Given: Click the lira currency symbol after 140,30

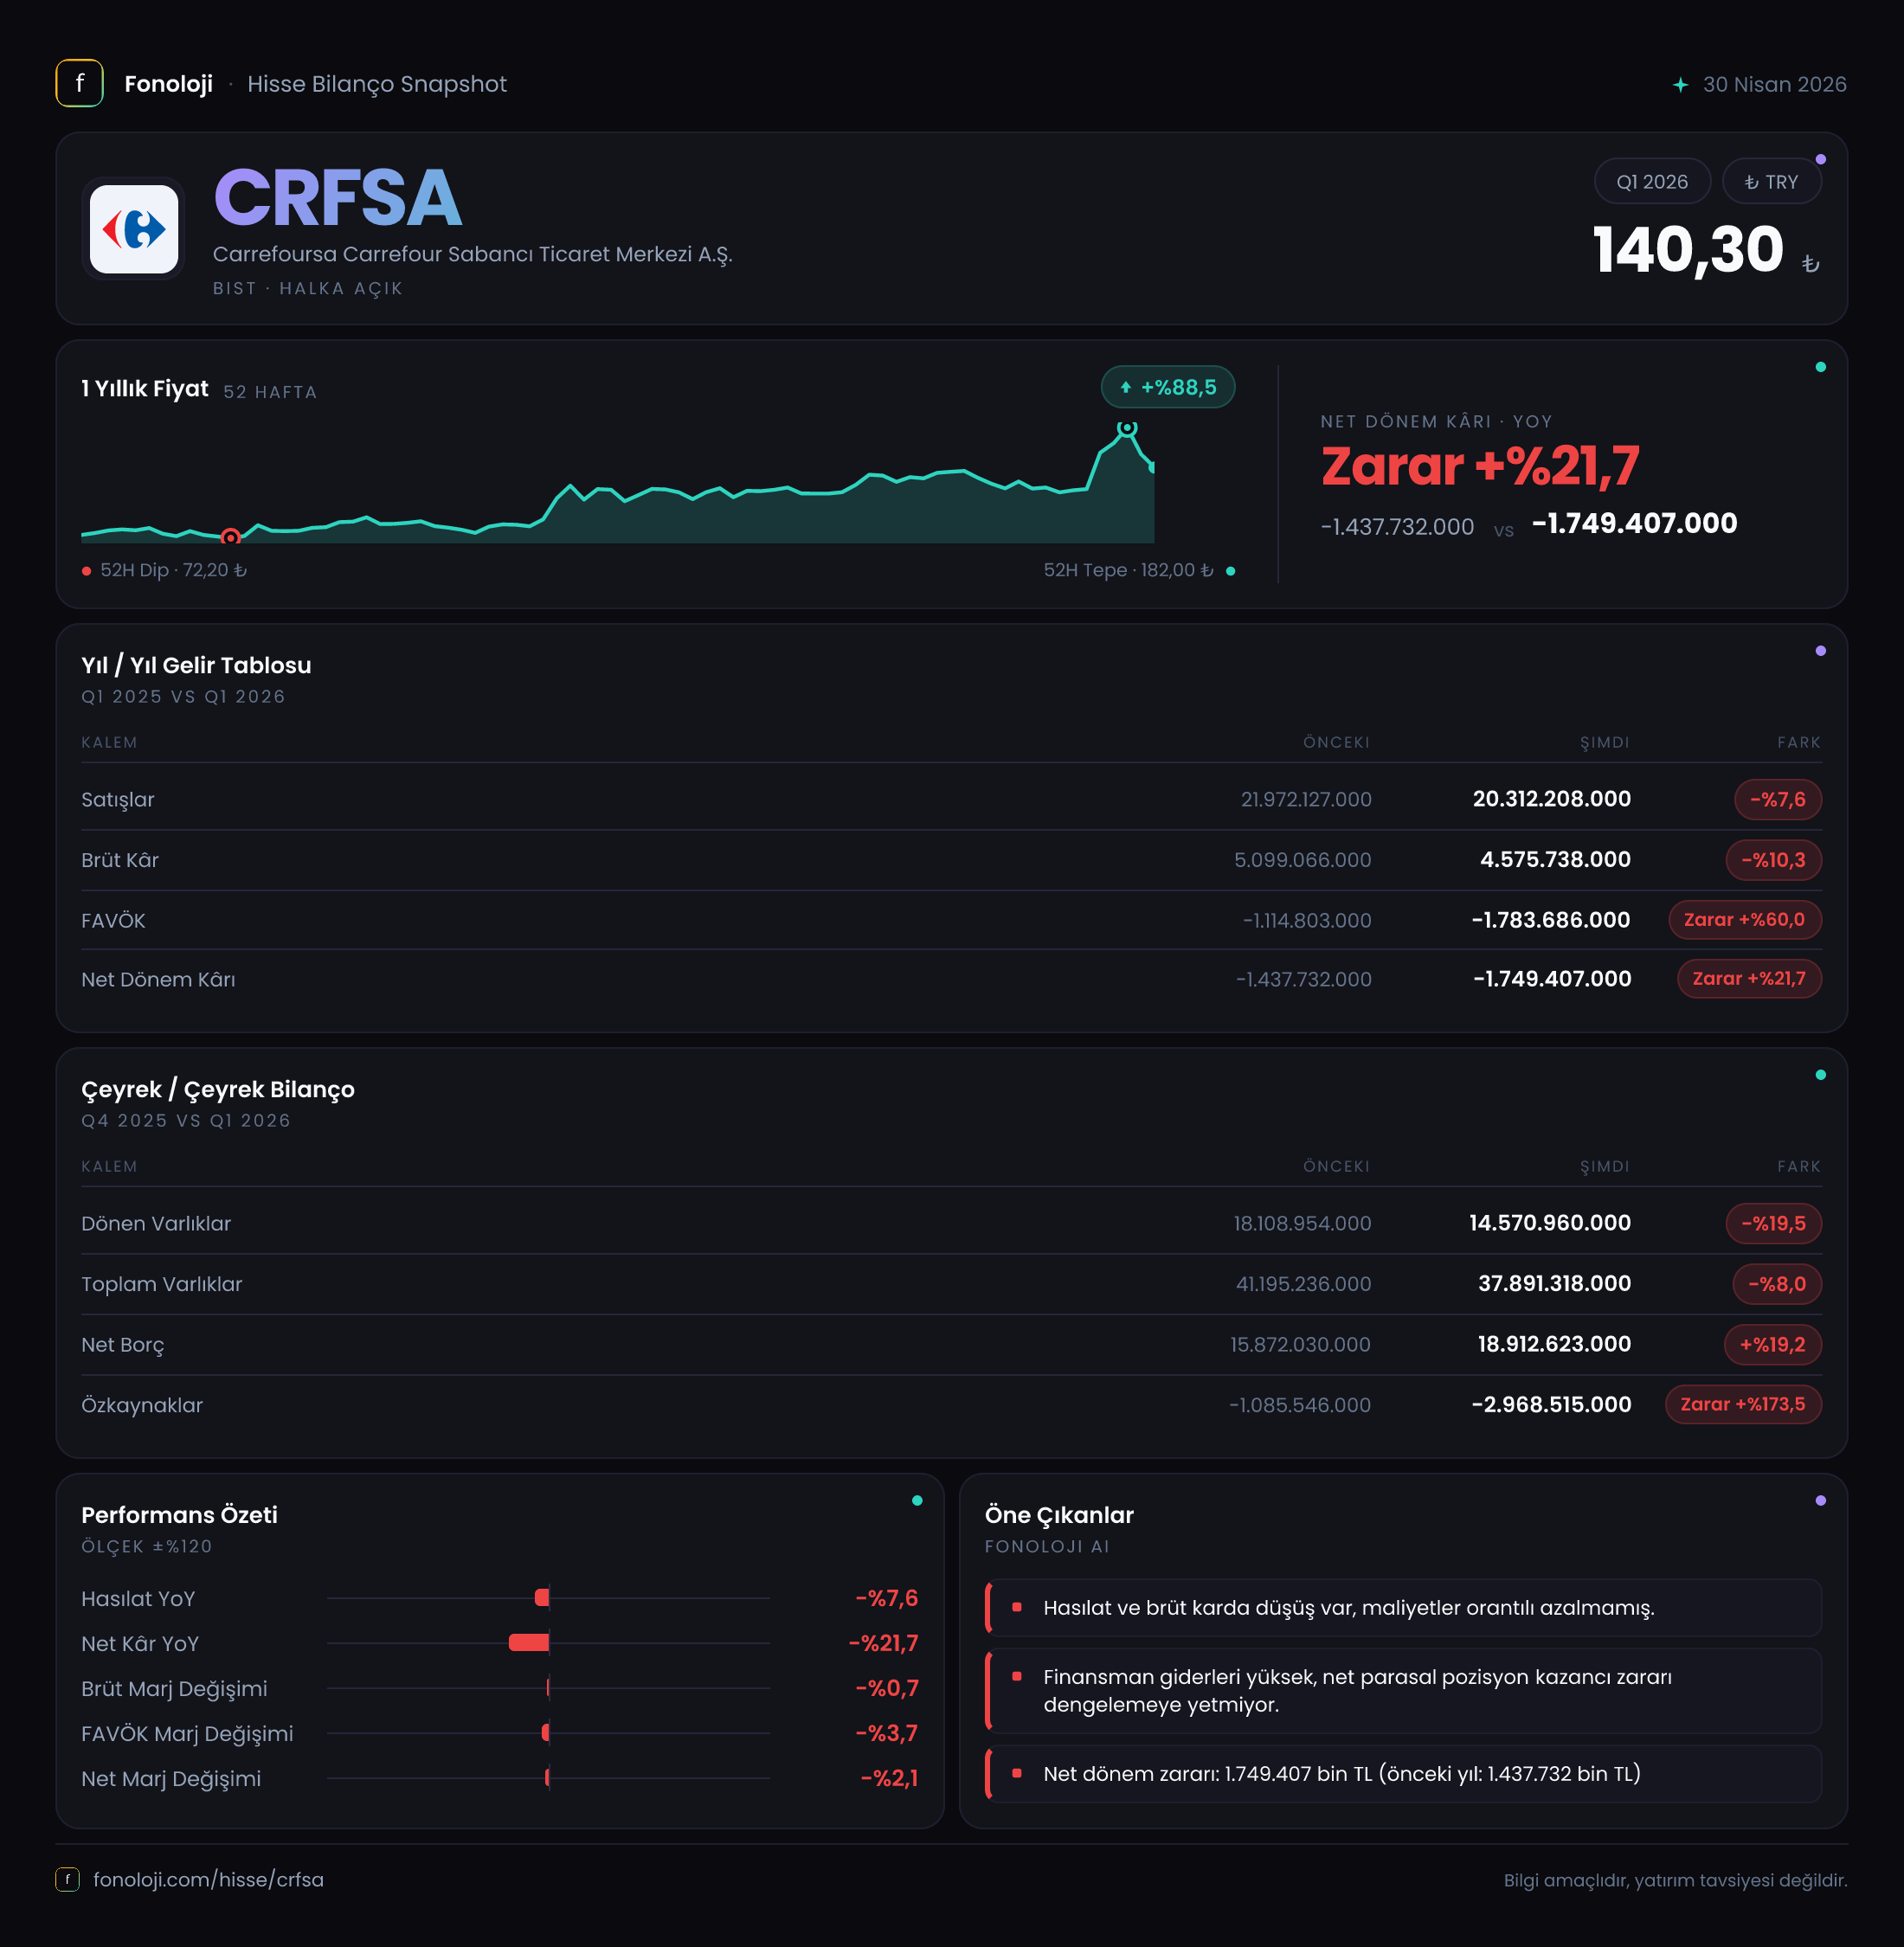Looking at the screenshot, I should [x=1810, y=264].
